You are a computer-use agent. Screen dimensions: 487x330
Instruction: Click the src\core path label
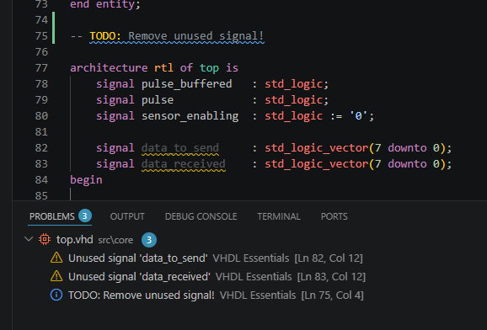pos(115,240)
